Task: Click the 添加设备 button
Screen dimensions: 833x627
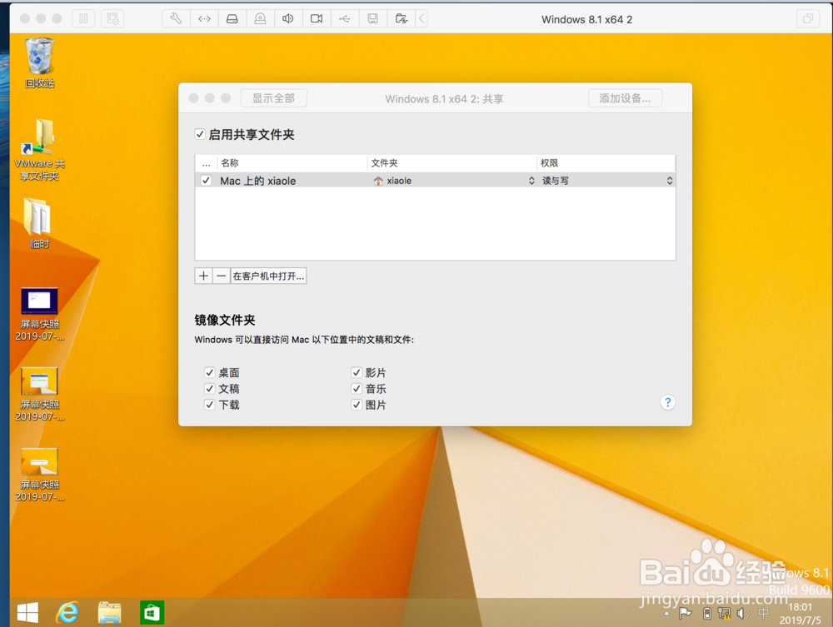Action: coord(625,97)
